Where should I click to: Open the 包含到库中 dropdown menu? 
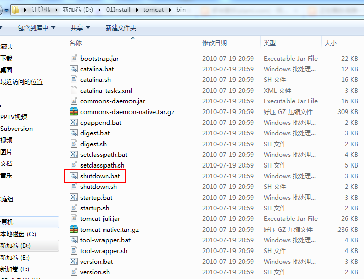36,28
